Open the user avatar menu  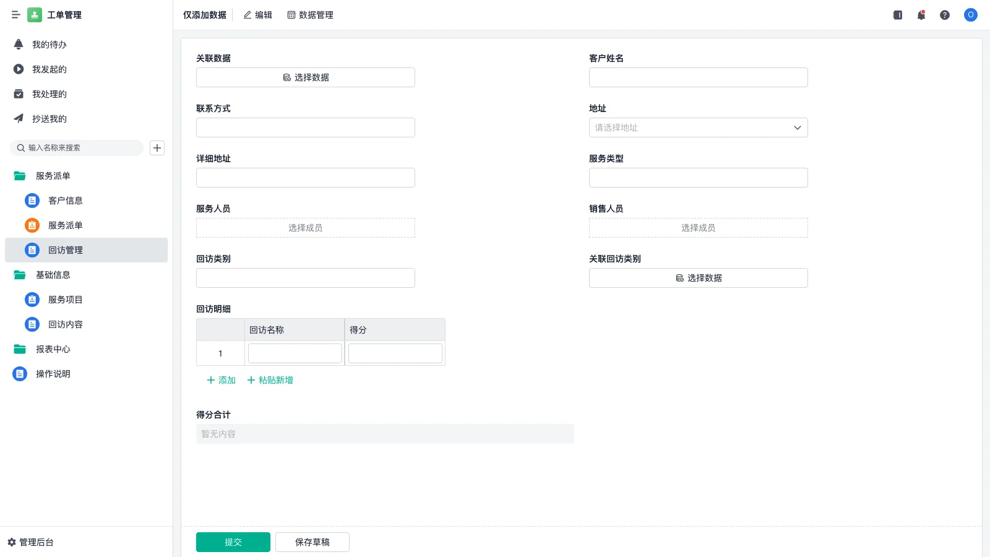pyautogui.click(x=970, y=15)
